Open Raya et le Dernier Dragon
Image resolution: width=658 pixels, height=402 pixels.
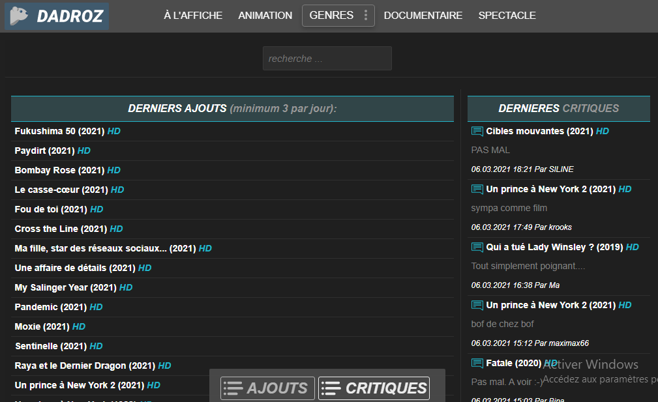click(85, 366)
